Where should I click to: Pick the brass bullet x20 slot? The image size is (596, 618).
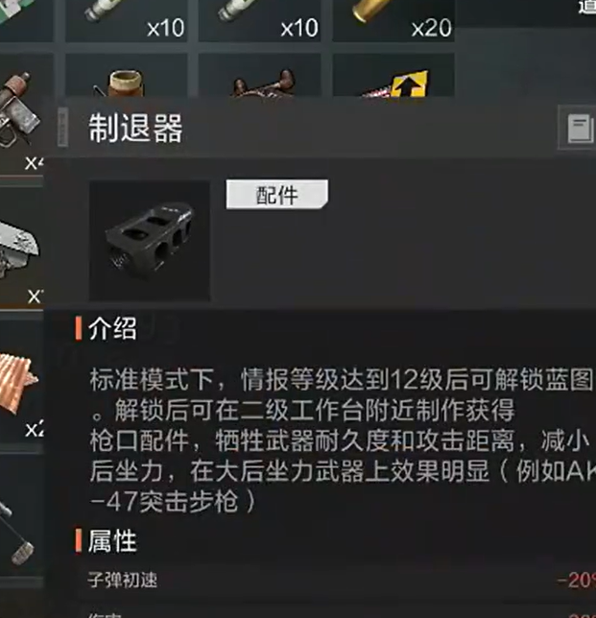tap(393, 20)
